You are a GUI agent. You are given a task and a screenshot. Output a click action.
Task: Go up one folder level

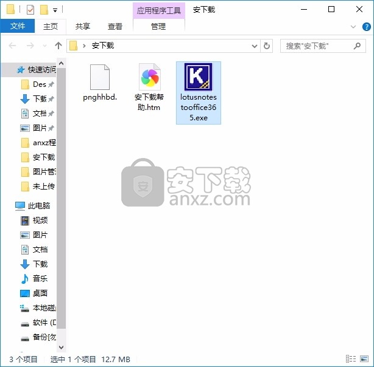[58, 46]
